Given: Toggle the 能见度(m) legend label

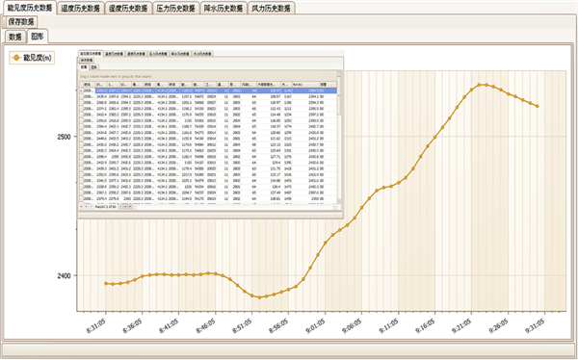Looking at the screenshot, I should coord(38,58).
